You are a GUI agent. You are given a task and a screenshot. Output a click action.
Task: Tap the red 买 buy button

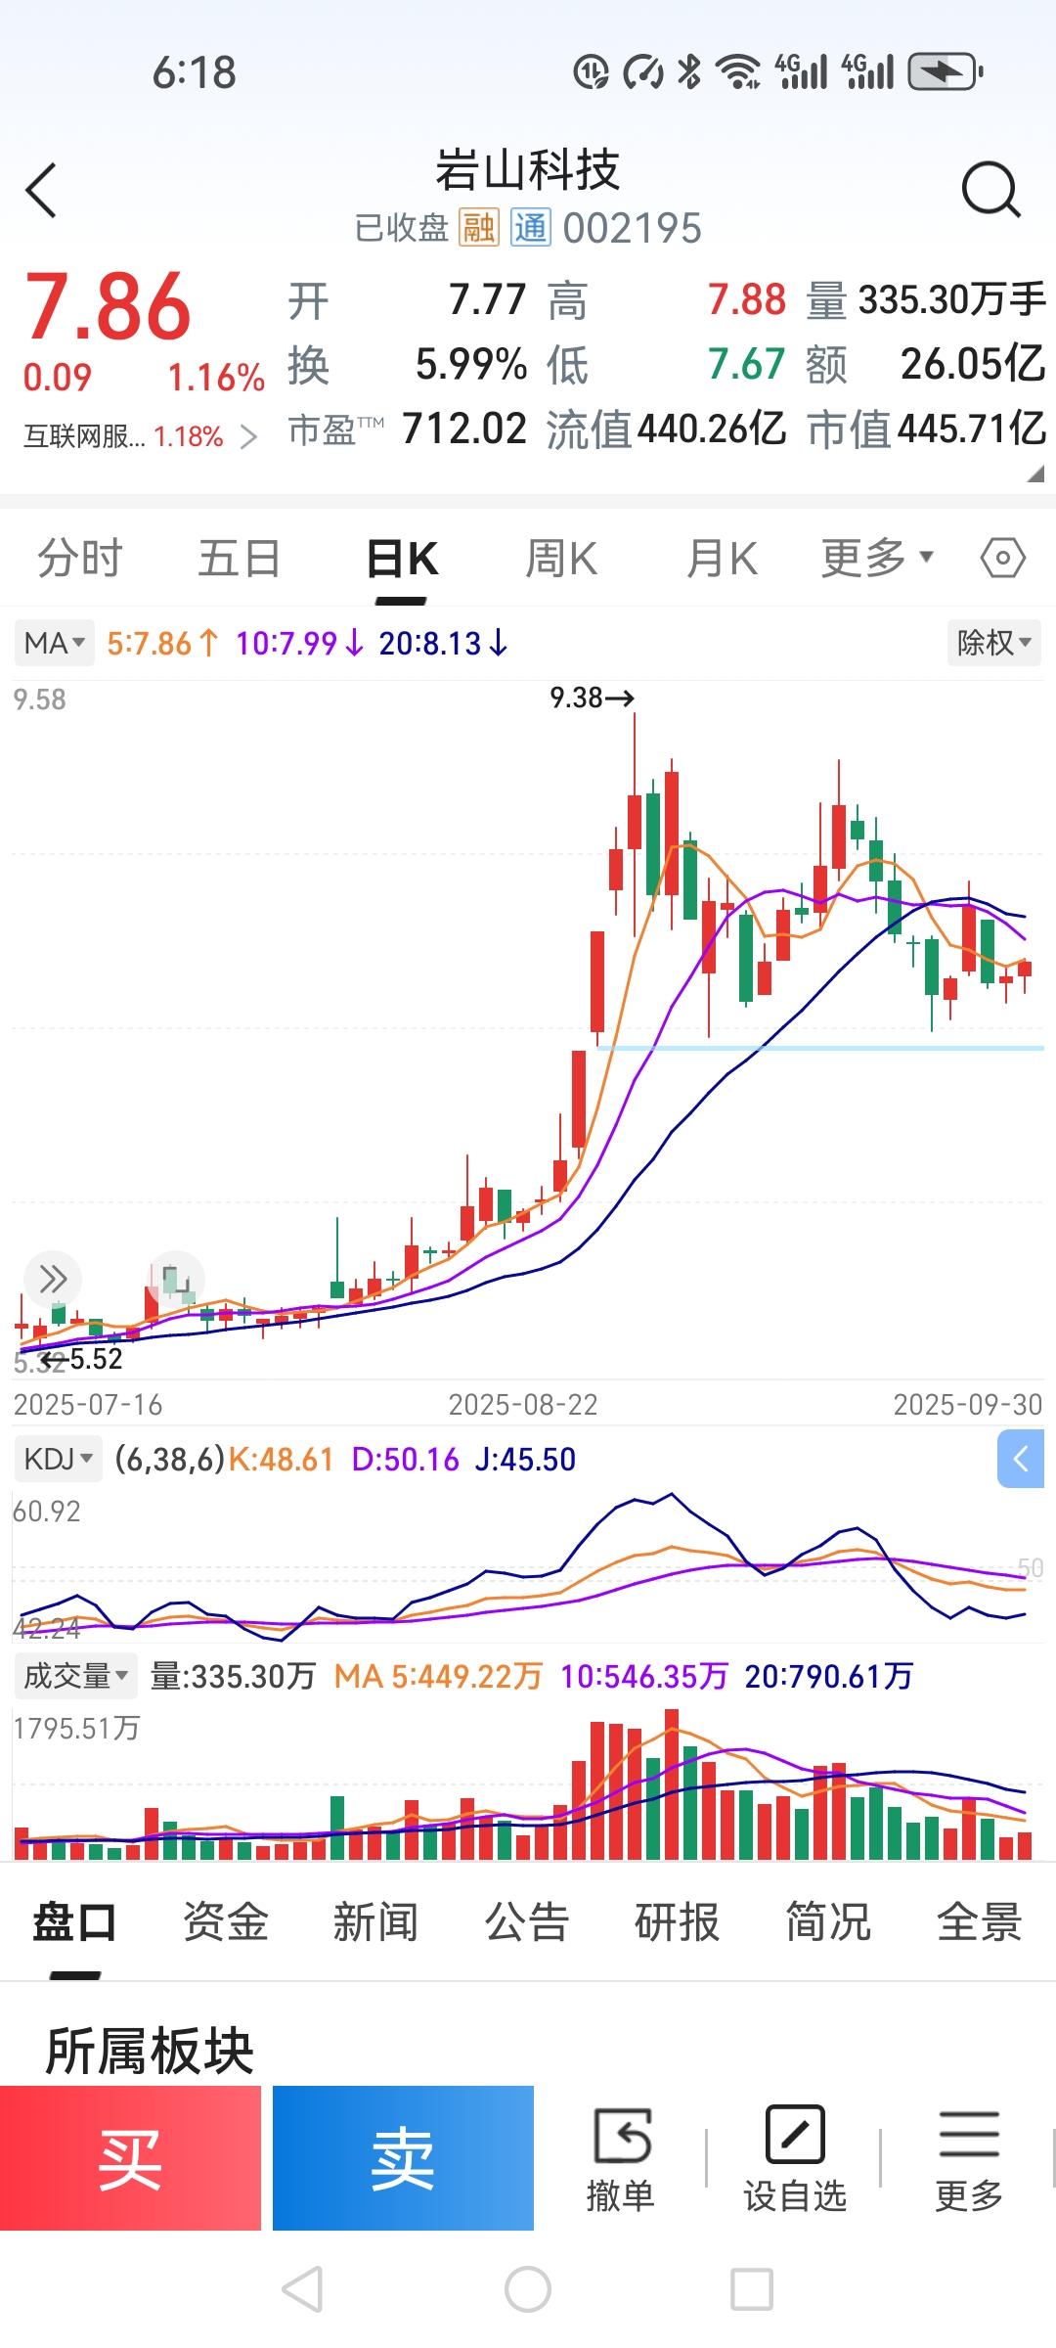[131, 2158]
